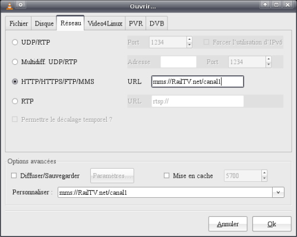Screen dimensions: 297x237
Task: Click the cache value field showing 5700
Action: click(243, 176)
